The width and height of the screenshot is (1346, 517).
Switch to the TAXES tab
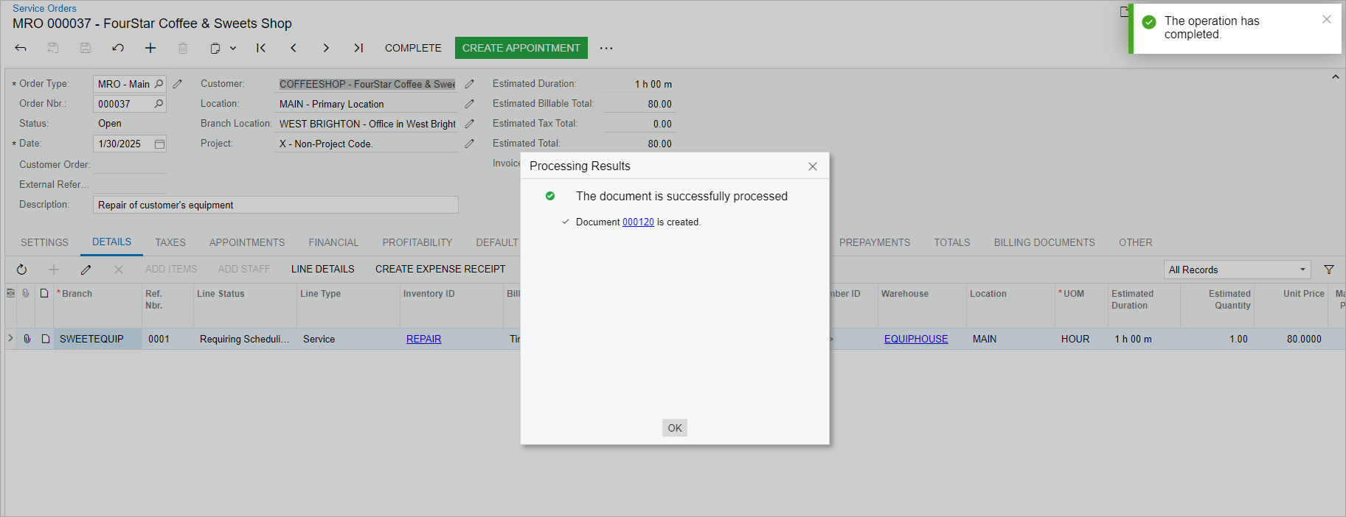click(x=170, y=242)
